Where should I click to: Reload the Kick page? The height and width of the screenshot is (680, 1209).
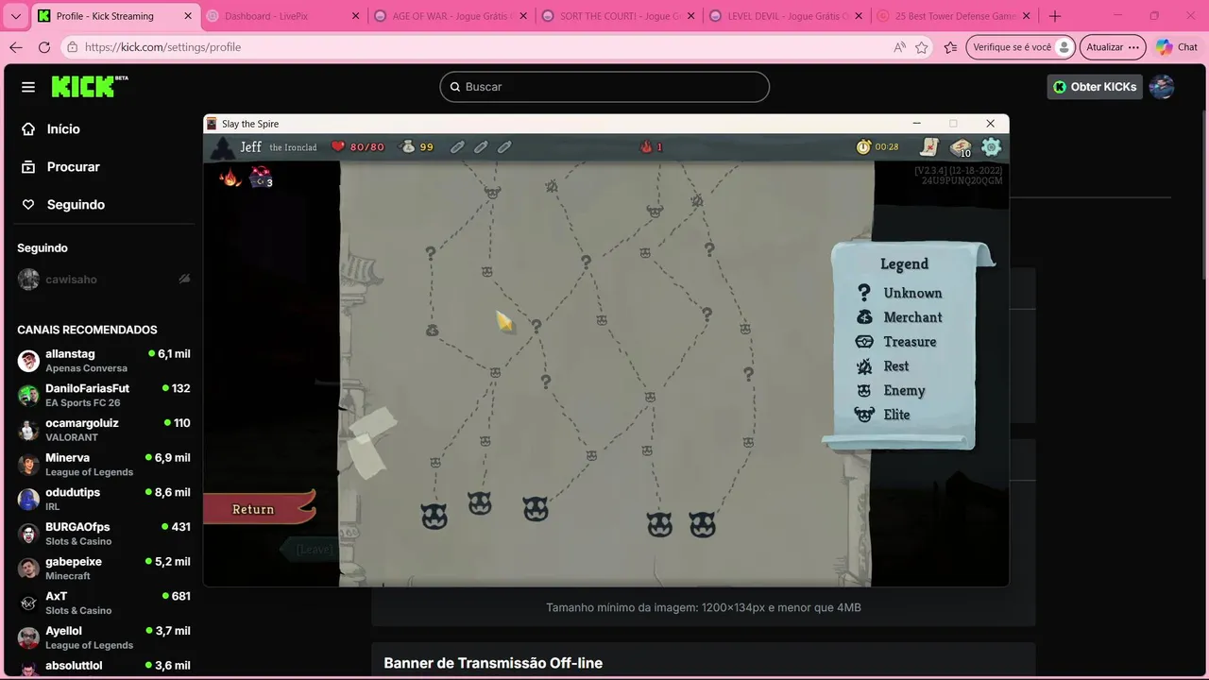click(44, 47)
